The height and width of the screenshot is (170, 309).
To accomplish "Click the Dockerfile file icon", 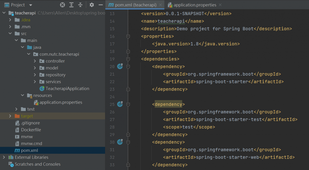I will point(17,130).
